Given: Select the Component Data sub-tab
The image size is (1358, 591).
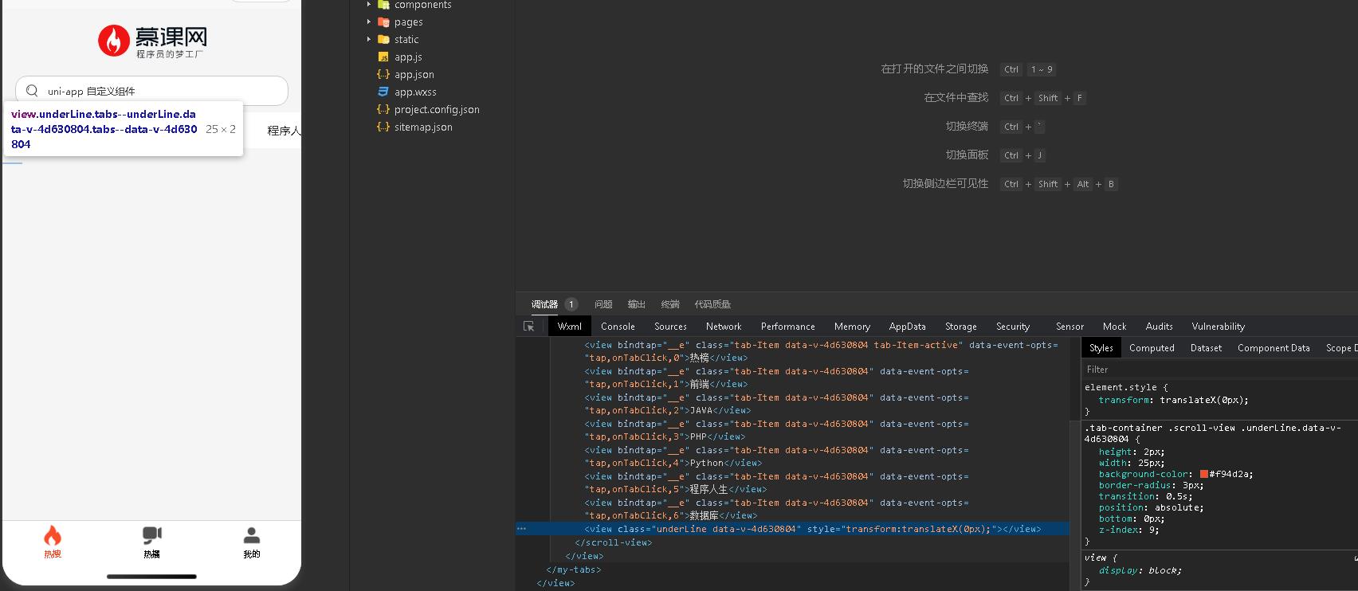Looking at the screenshot, I should pyautogui.click(x=1274, y=348).
